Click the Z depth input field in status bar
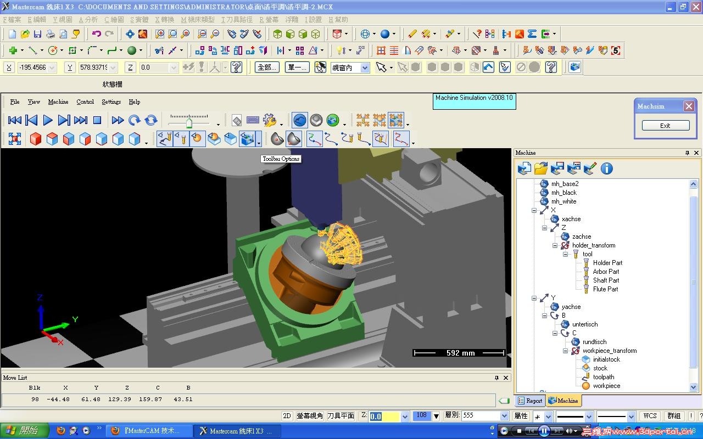 [x=384, y=417]
